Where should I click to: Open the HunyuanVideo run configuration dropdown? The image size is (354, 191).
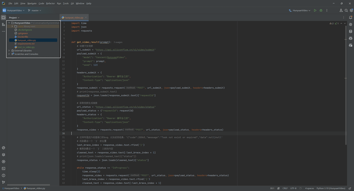tap(300, 11)
